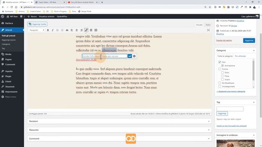The height and width of the screenshot is (147, 262).
Task: Insert a bulleted list from the toolbar
Action: coord(57,30)
